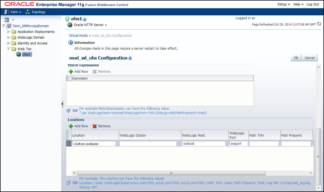Click the Locations TIP icon

tap(68, 183)
